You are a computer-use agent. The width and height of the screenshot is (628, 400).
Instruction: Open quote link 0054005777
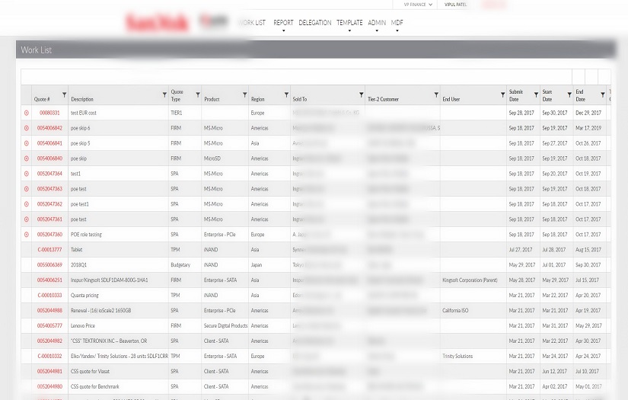pyautogui.click(x=49, y=326)
